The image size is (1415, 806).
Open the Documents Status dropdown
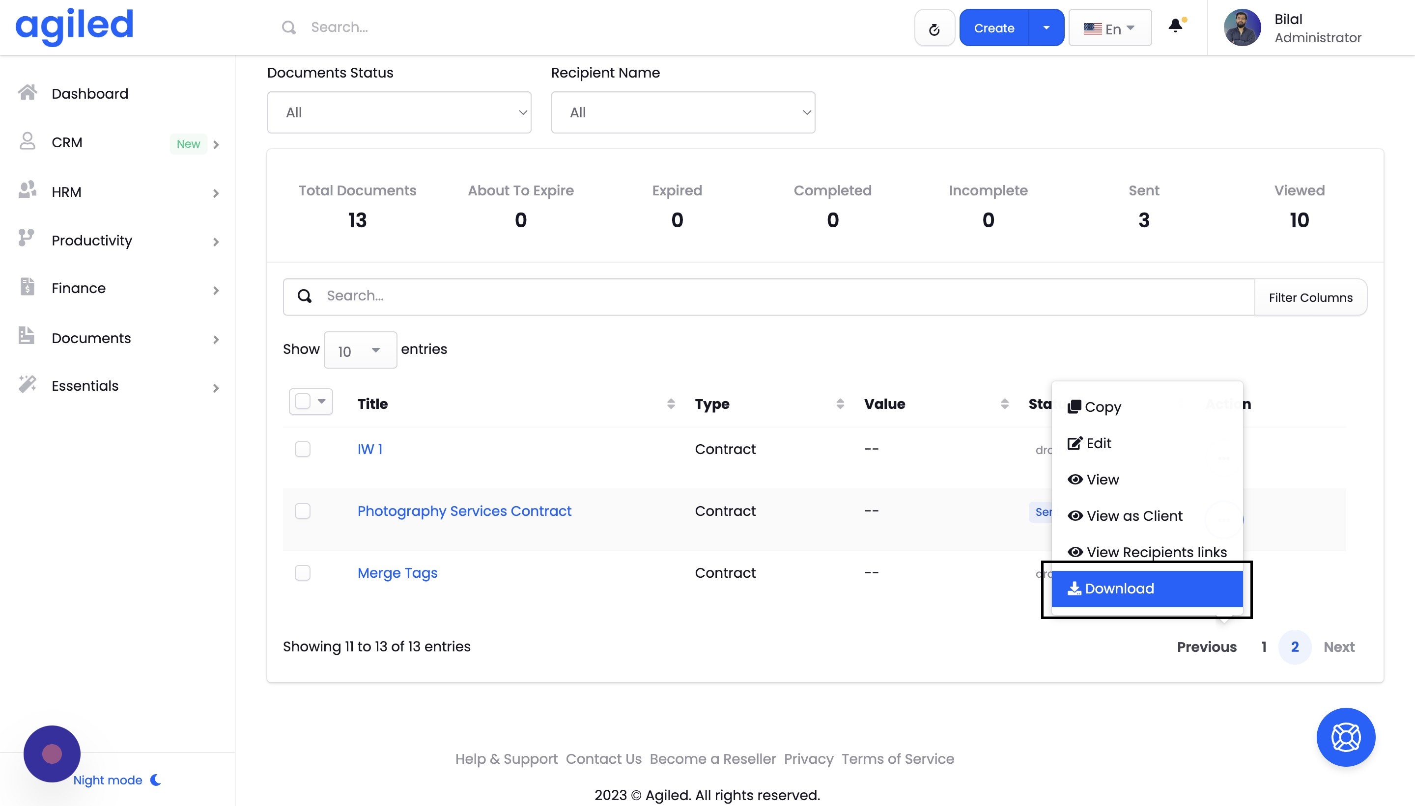(x=399, y=112)
